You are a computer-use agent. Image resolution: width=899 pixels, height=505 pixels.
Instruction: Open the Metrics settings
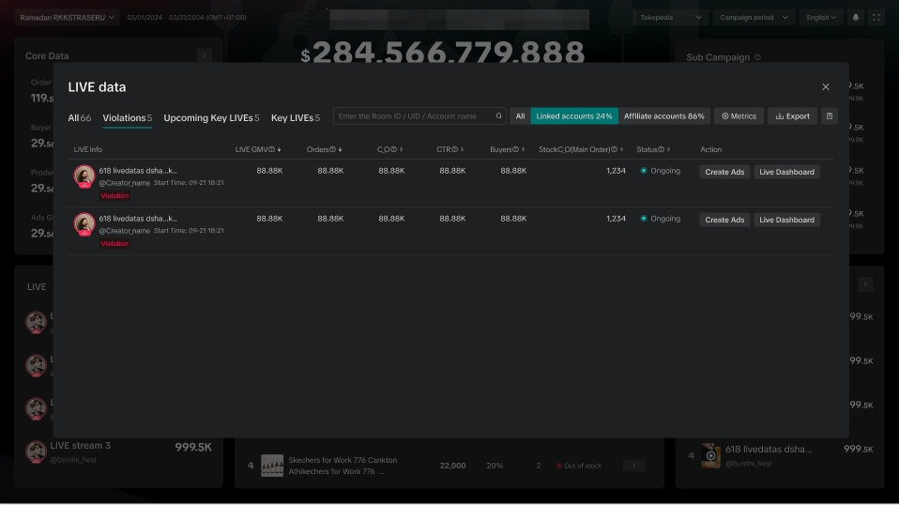point(739,116)
